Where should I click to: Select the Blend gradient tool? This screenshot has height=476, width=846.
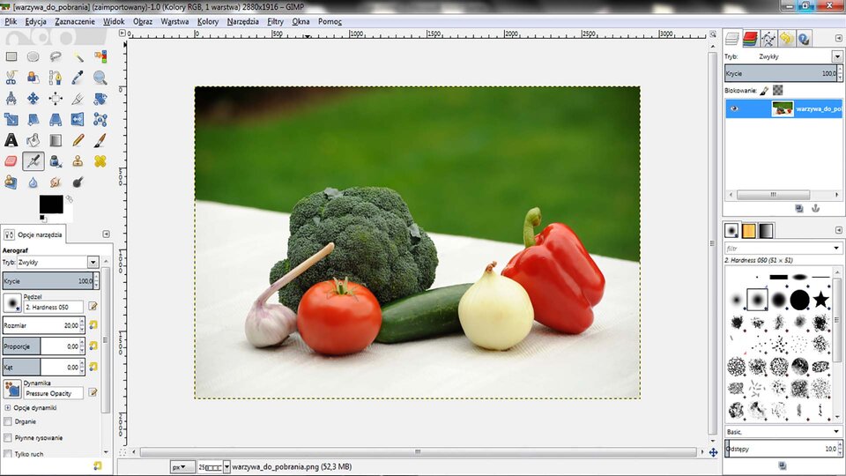click(x=56, y=140)
